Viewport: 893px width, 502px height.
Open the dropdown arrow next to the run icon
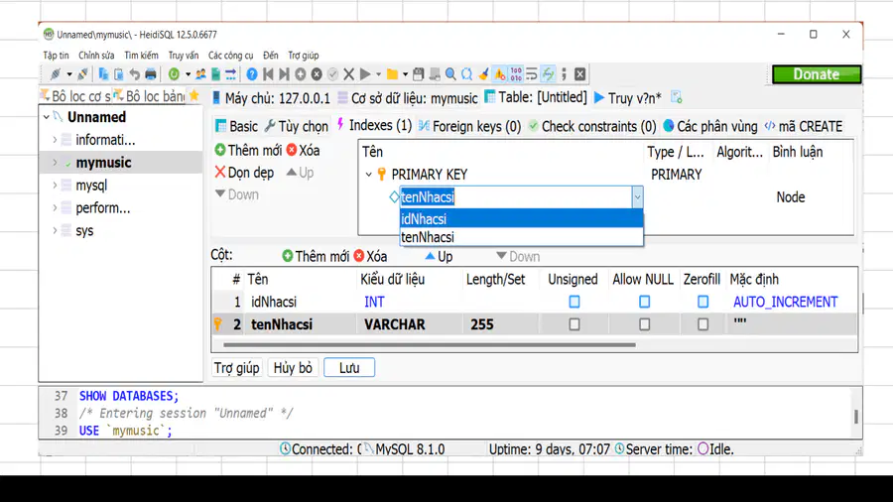tap(378, 74)
